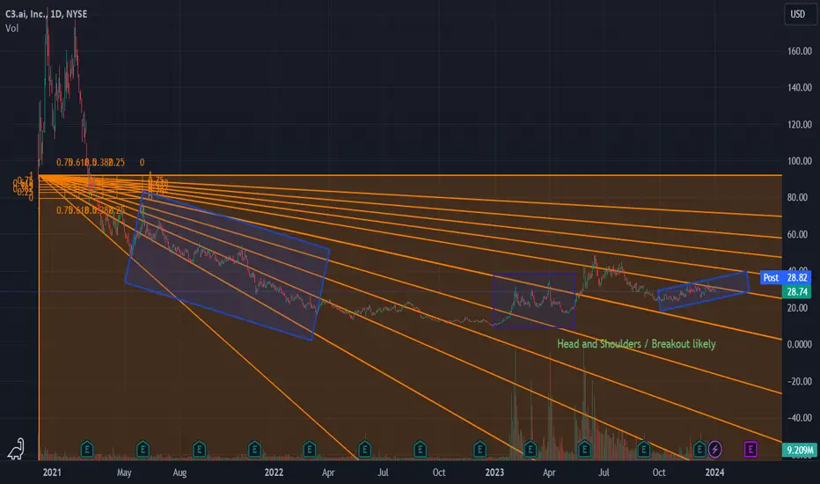Viewport: 820px width, 484px height.
Task: Click the 20.00 price axis label
Action: pyautogui.click(x=797, y=308)
